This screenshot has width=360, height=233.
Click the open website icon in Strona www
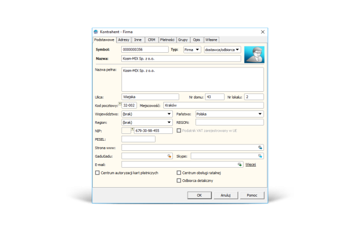pyautogui.click(x=260, y=148)
